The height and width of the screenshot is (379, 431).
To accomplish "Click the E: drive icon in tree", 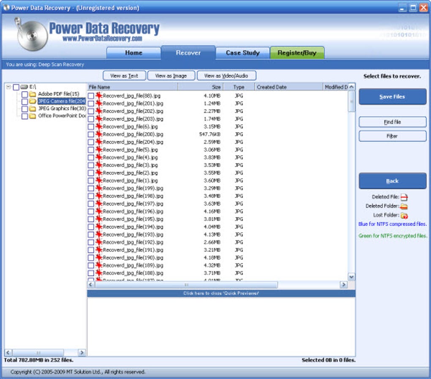I will coord(24,87).
